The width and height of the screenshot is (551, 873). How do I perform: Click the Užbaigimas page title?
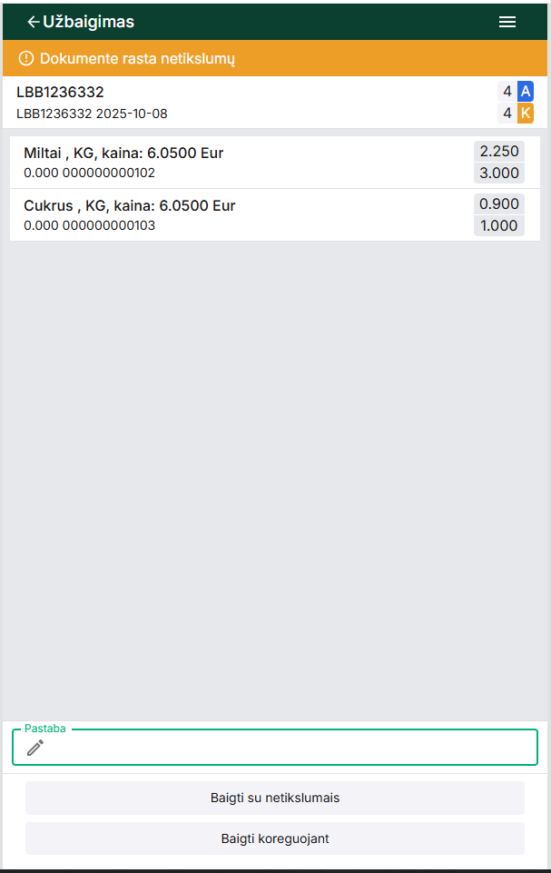(89, 22)
